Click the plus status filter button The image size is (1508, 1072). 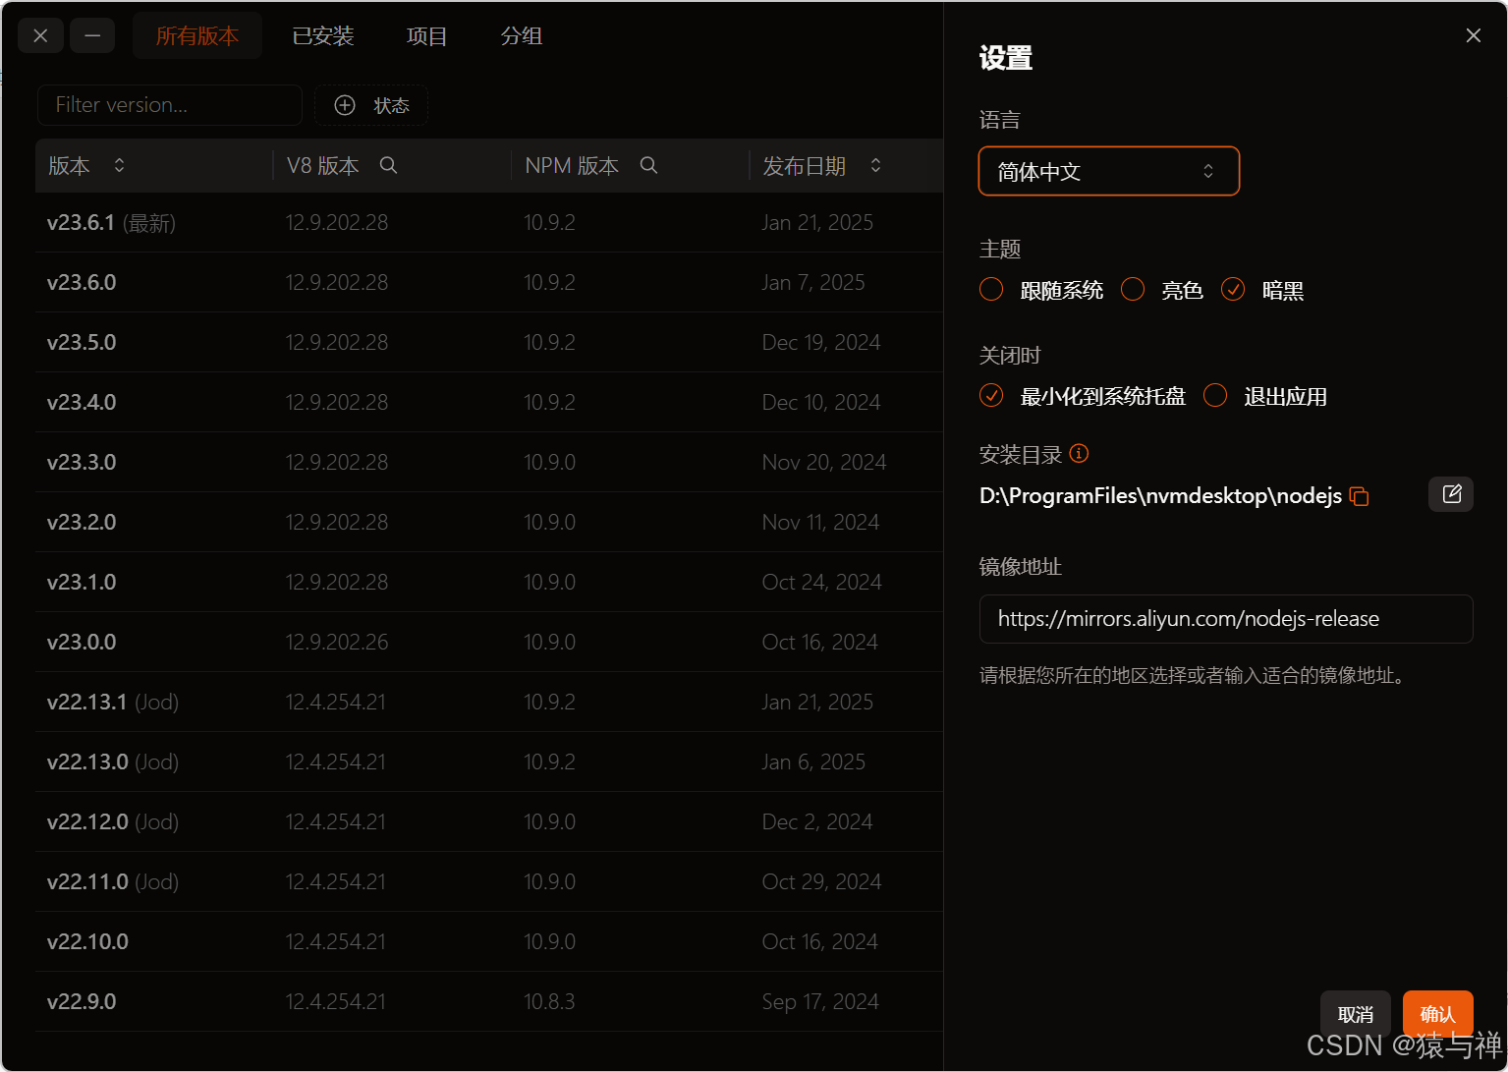tap(371, 105)
